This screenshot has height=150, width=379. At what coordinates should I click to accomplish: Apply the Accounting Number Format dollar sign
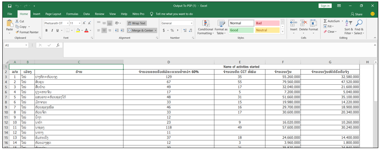[x=164, y=30]
